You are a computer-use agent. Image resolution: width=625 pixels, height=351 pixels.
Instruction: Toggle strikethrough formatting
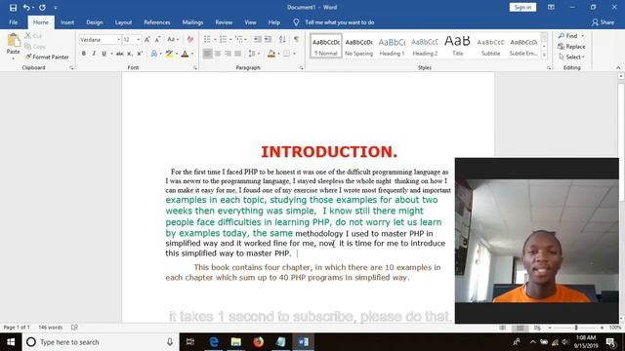(119, 54)
